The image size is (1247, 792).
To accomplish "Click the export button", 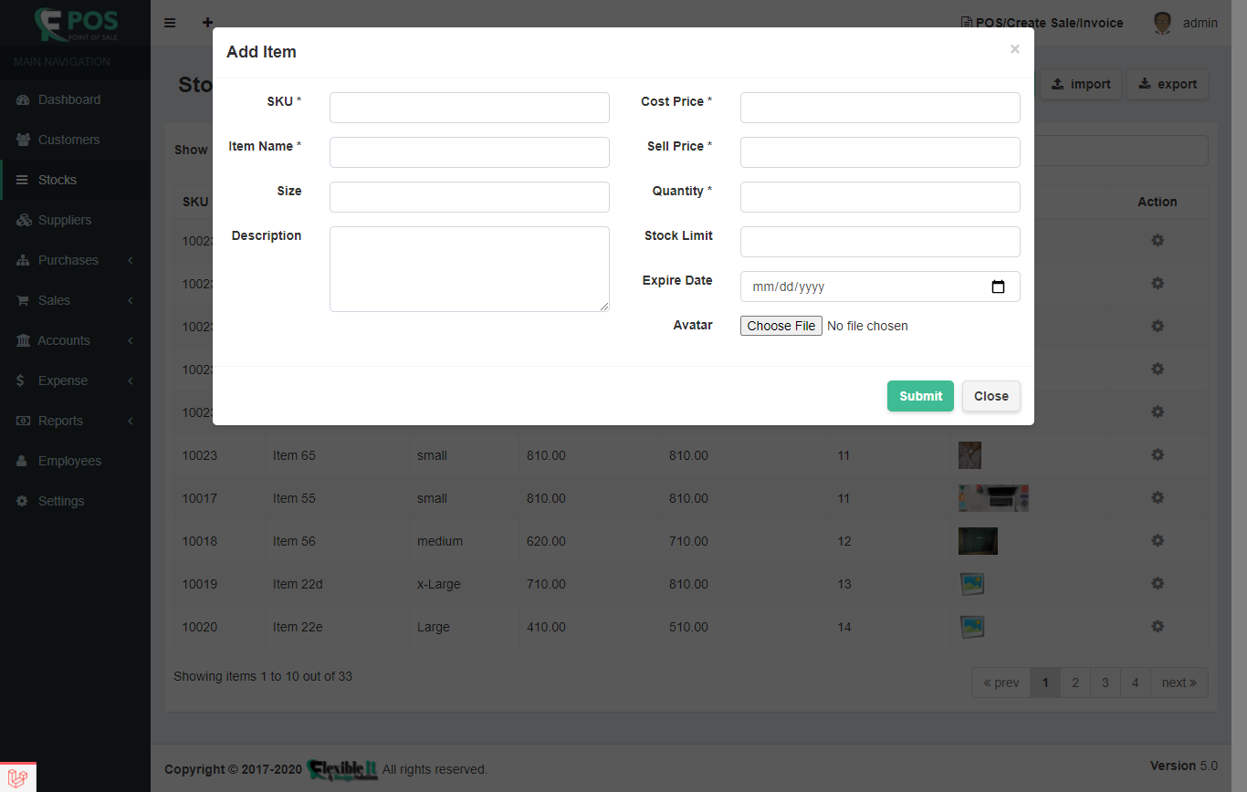I will tap(1168, 84).
